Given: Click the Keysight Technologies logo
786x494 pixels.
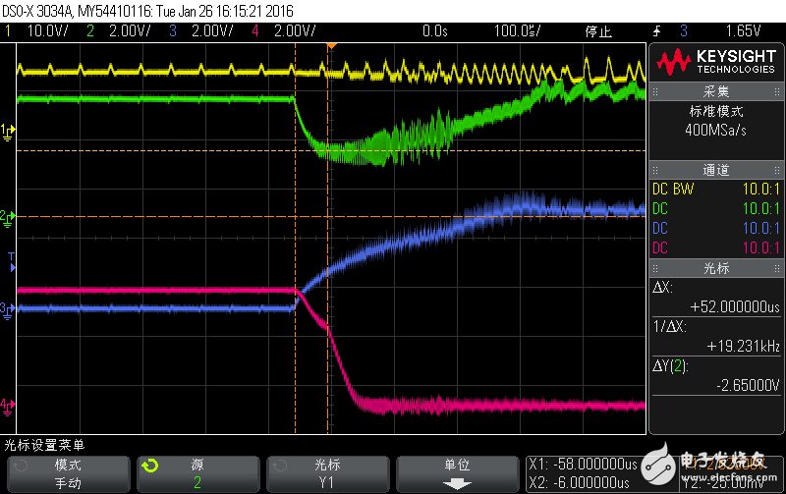Looking at the screenshot, I should (717, 62).
